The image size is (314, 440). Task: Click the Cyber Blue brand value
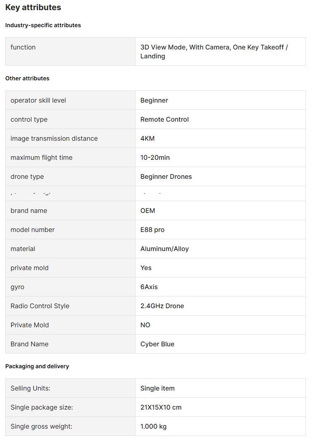coord(157,344)
